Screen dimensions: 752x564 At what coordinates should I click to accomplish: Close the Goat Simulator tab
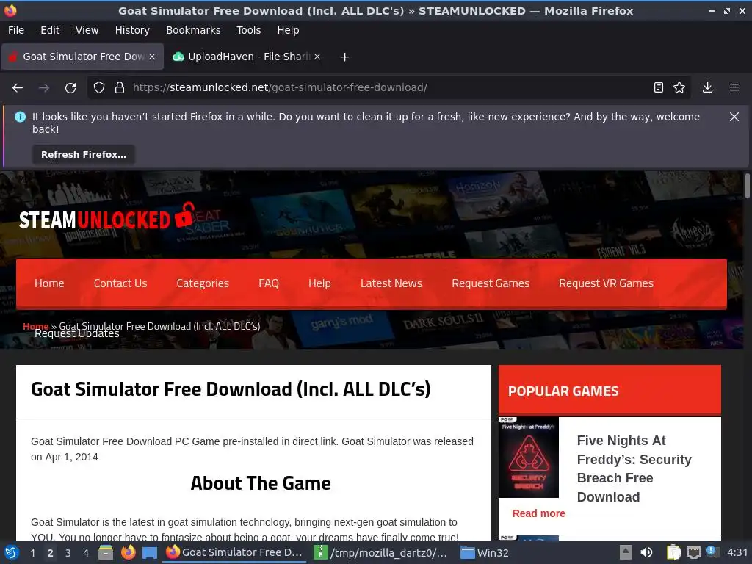click(152, 57)
